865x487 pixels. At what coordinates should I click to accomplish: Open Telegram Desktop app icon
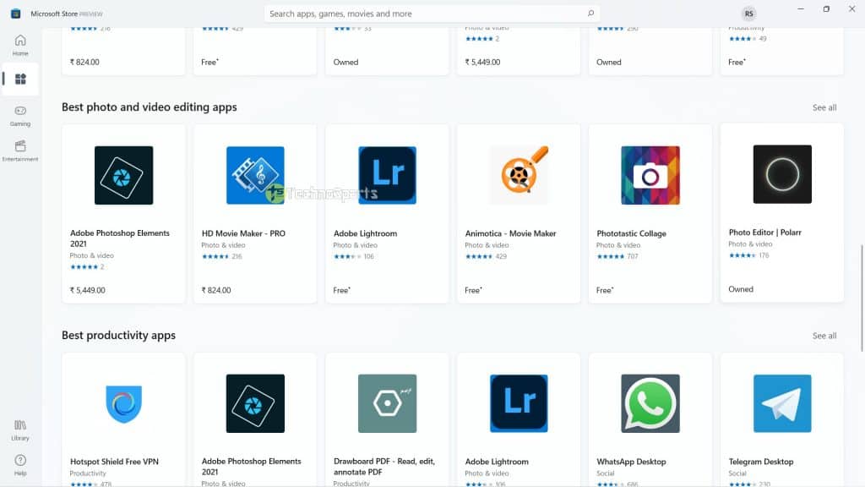tap(782, 403)
